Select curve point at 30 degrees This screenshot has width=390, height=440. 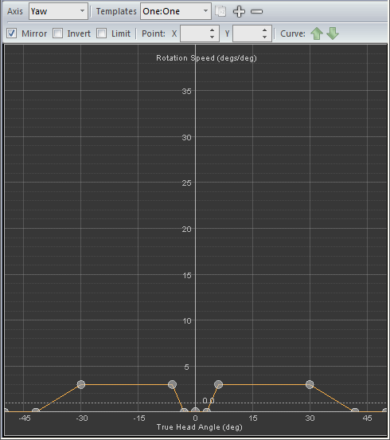(310, 384)
